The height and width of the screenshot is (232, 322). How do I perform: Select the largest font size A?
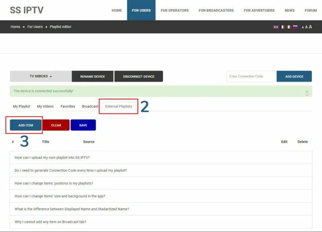pyautogui.click(x=310, y=27)
